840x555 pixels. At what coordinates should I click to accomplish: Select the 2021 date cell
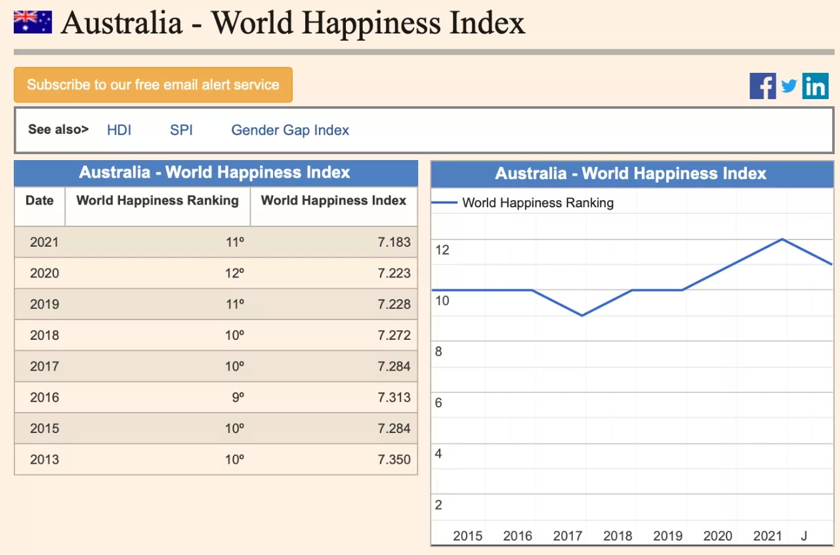40,242
